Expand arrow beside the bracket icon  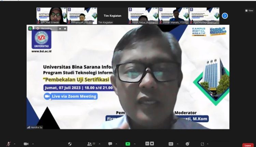[x=208, y=144]
